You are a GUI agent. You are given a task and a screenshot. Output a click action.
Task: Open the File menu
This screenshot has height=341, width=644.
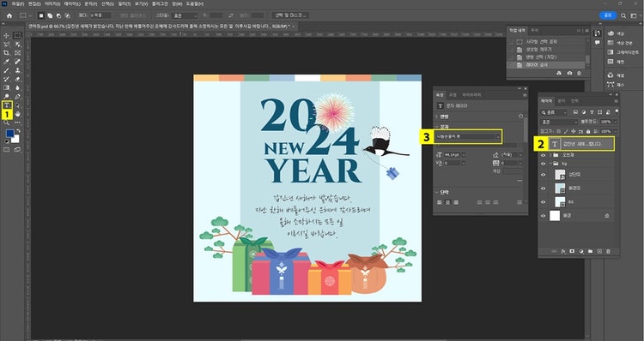[18, 3]
